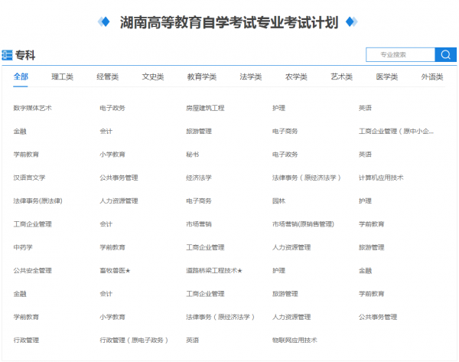The height and width of the screenshot is (362, 459).
Task: Switch to the 理工类 tab
Action: 63,77
